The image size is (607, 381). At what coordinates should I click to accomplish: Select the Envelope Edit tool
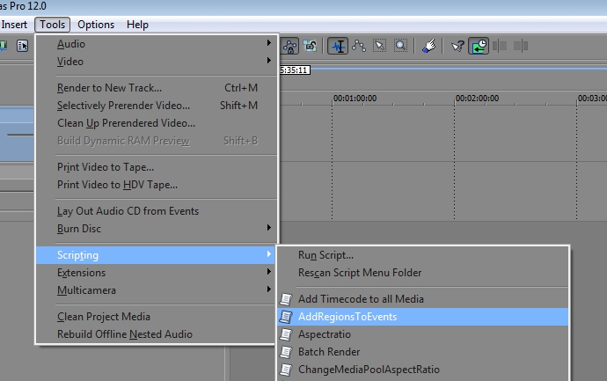click(359, 46)
